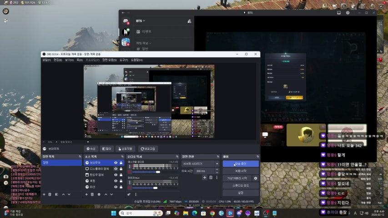The image size is (388, 218).
Task: Open the scene transition type dropdown
Action: (x=201, y=164)
